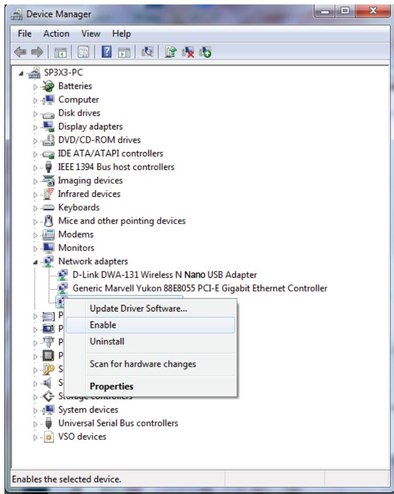The image size is (394, 494).
Task: Click the Batteries category icon
Action: pyautogui.click(x=48, y=86)
